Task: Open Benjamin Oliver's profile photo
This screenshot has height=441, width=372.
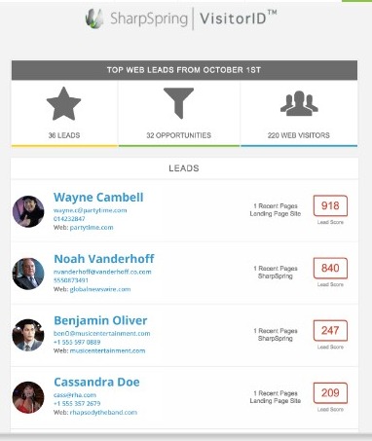Action: (x=28, y=335)
